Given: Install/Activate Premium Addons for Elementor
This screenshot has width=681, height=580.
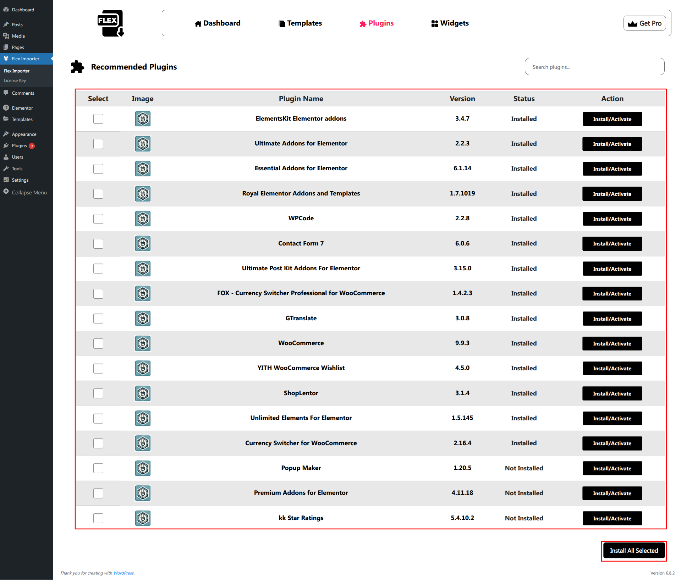Looking at the screenshot, I should point(612,493).
